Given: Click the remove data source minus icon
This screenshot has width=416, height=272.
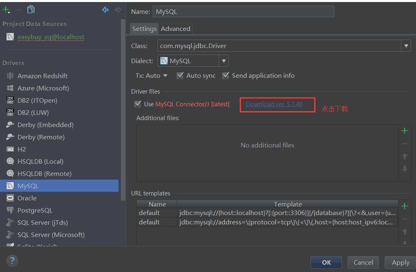Looking at the screenshot, I should [x=18, y=10].
